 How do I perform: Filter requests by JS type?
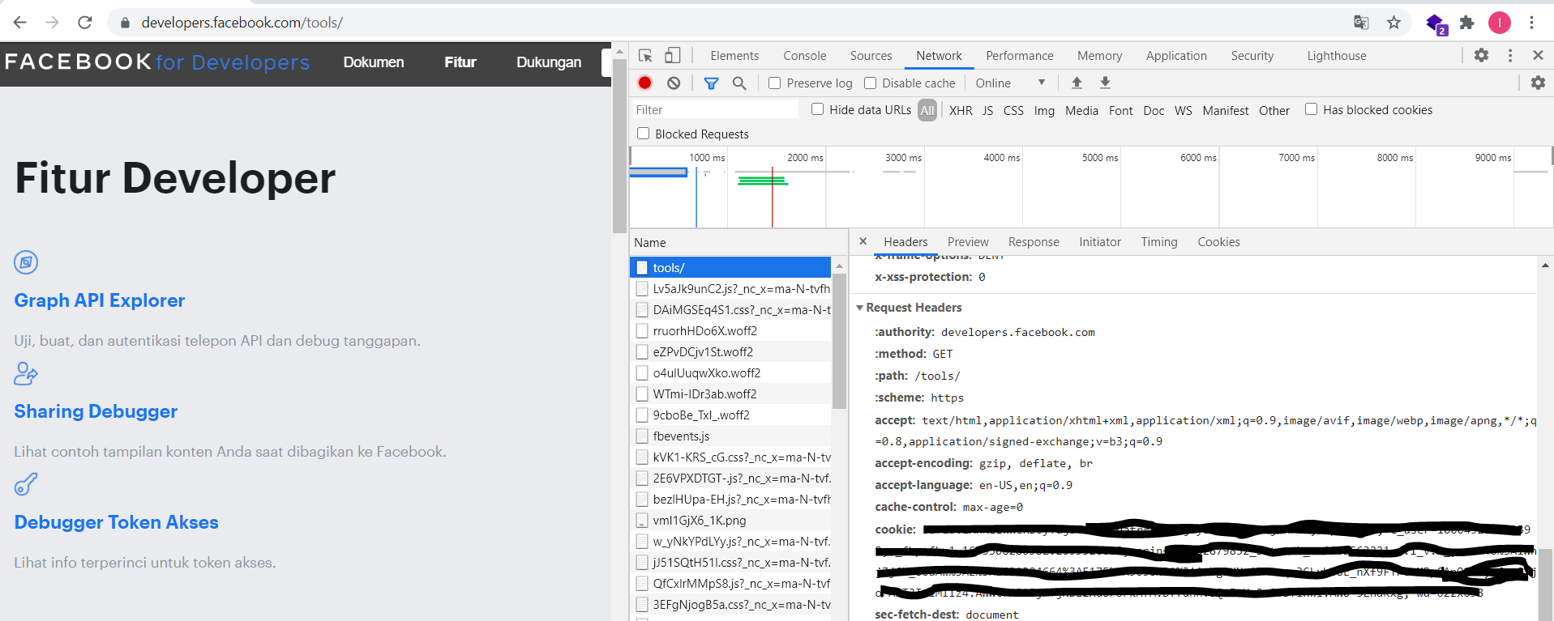coord(987,110)
